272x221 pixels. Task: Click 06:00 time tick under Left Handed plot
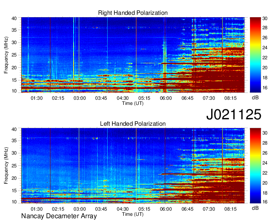[x=166, y=209]
